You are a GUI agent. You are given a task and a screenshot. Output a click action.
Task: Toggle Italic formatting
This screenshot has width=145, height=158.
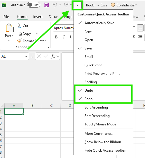pos(64,37)
